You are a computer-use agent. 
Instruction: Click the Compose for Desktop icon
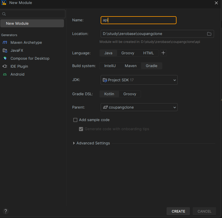pos(5,58)
